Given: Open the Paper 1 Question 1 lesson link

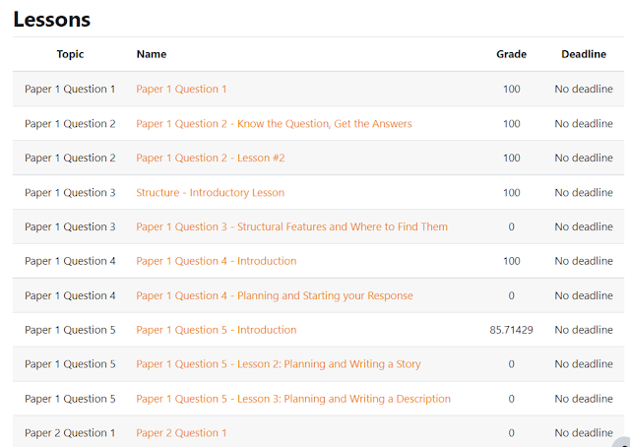Looking at the screenshot, I should click(181, 89).
